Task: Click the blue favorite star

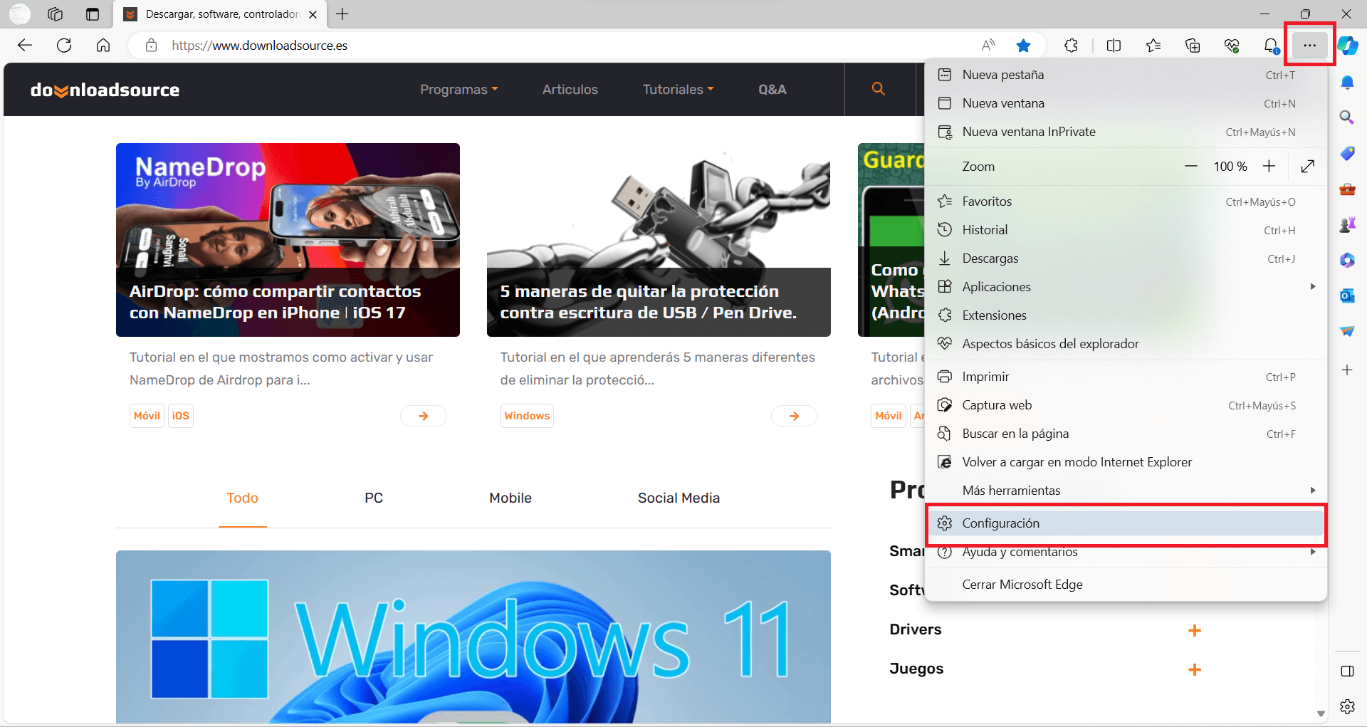Action: tap(1024, 46)
